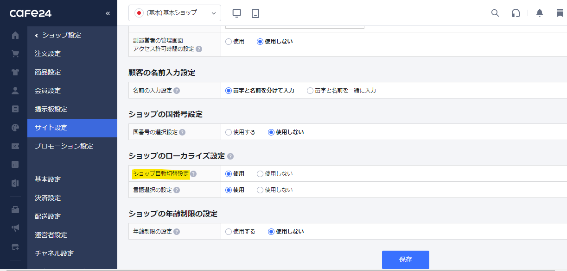Image resolution: width=567 pixels, height=271 pixels.
Task: Open the document board icon
Action: coord(15,109)
